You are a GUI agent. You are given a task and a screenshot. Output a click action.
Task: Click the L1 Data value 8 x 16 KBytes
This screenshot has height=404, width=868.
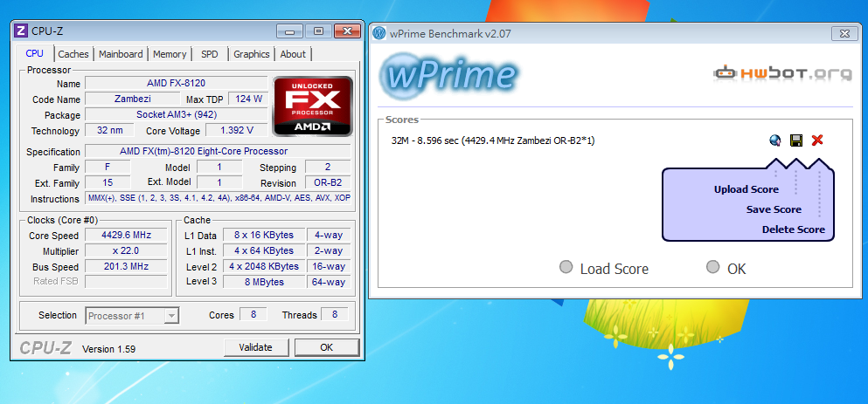click(264, 235)
